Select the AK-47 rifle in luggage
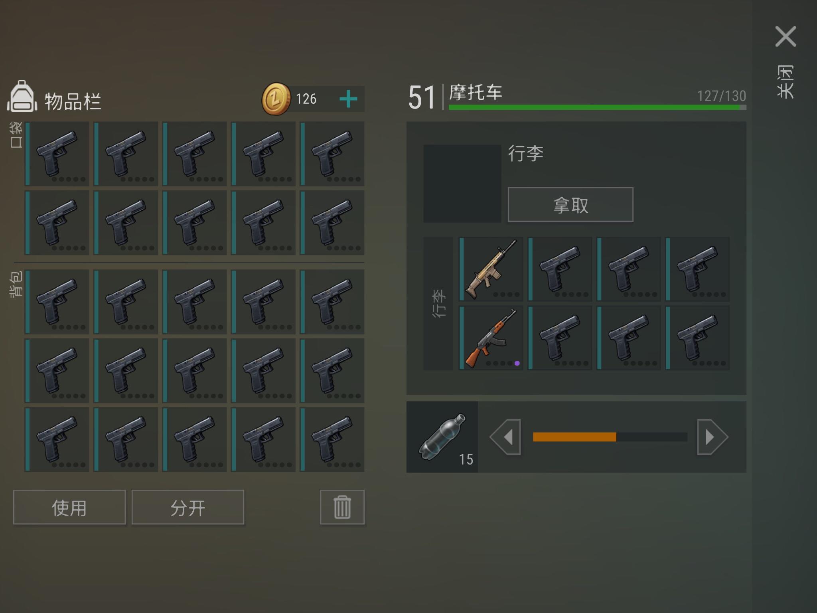This screenshot has width=817, height=613. point(491,338)
